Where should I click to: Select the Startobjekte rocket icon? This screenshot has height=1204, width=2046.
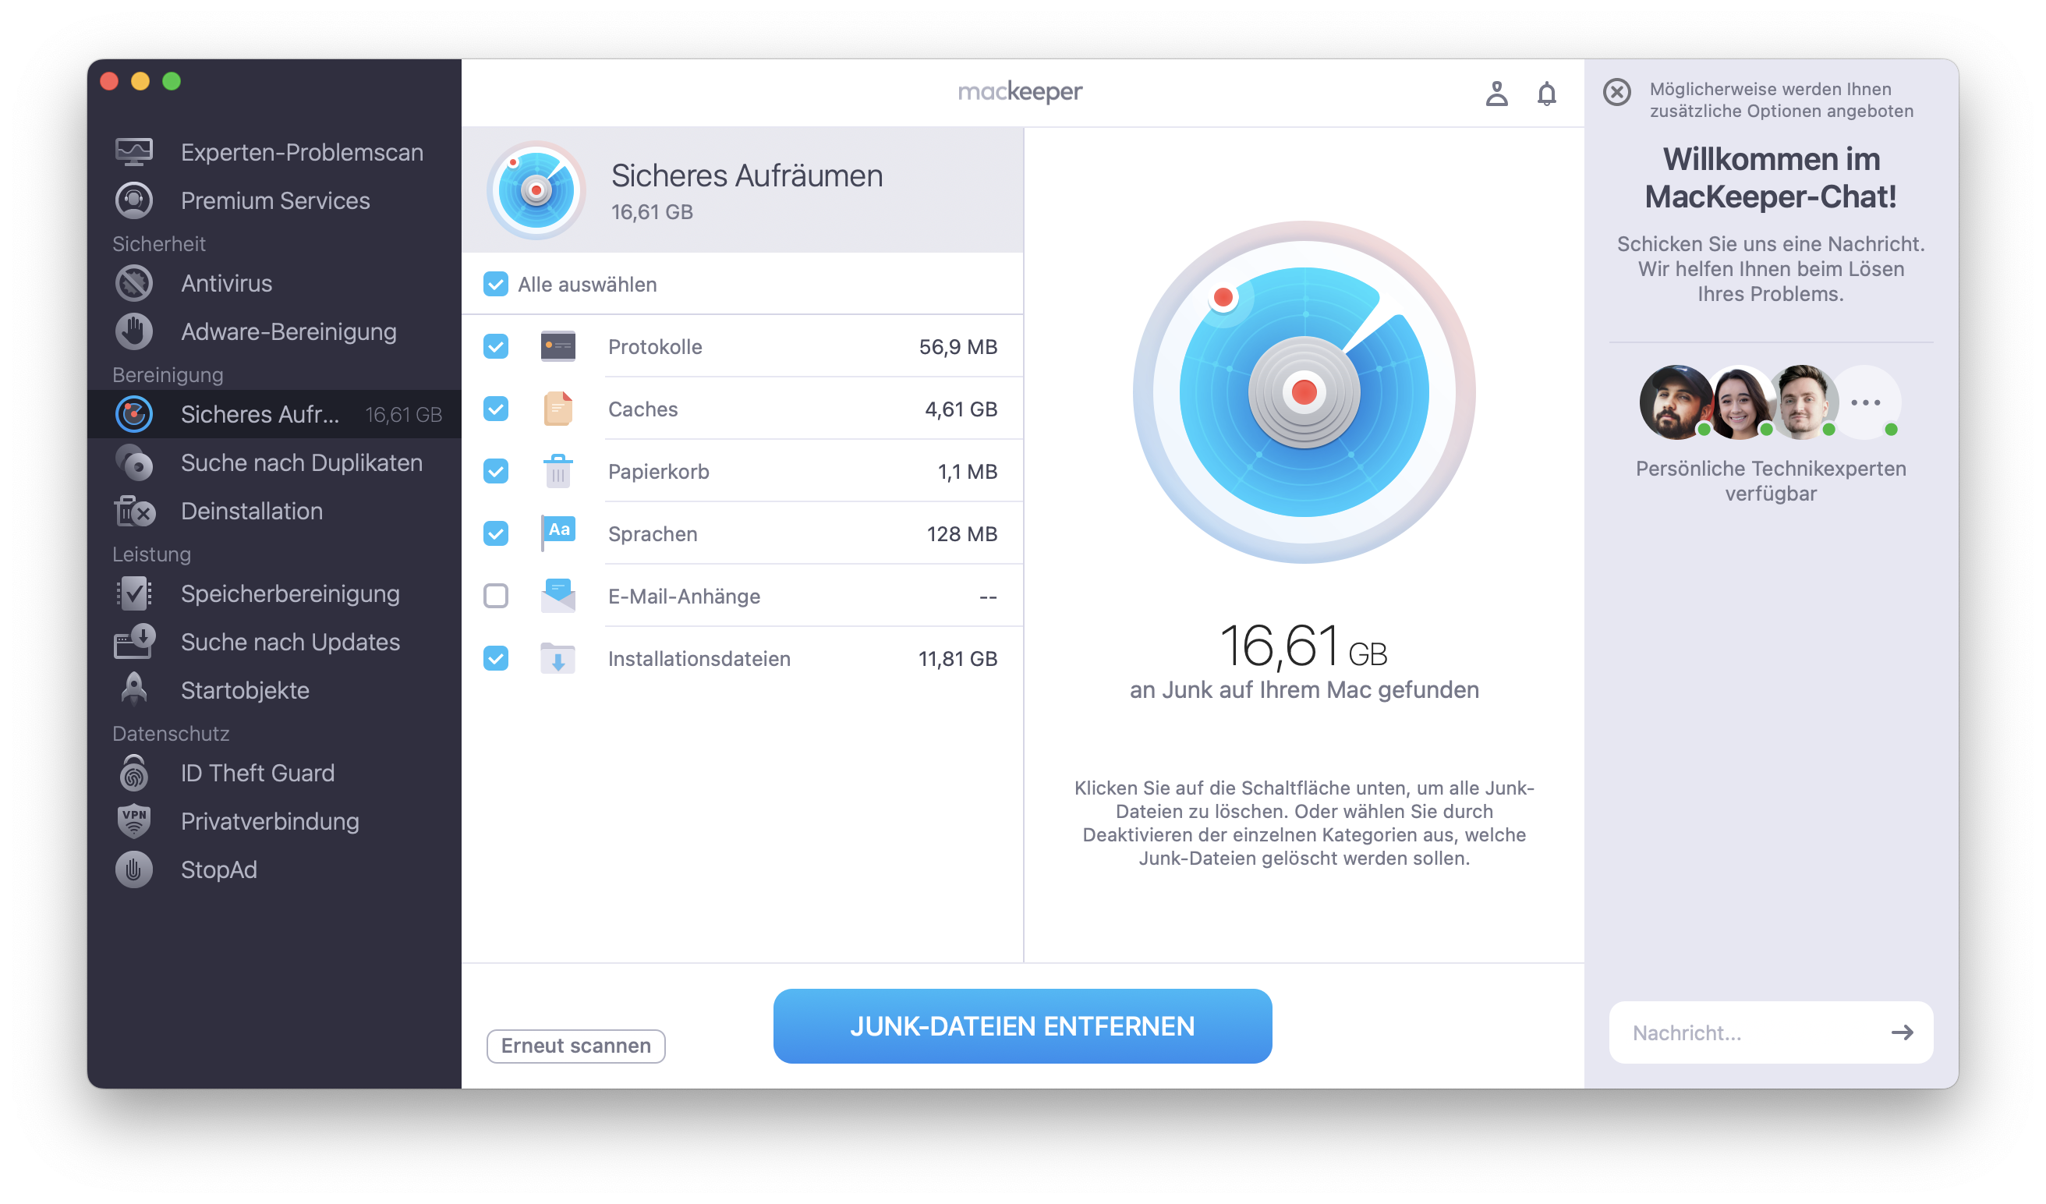pos(134,689)
